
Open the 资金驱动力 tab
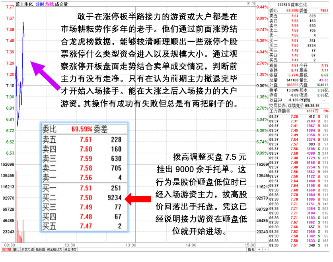pos(54,250)
